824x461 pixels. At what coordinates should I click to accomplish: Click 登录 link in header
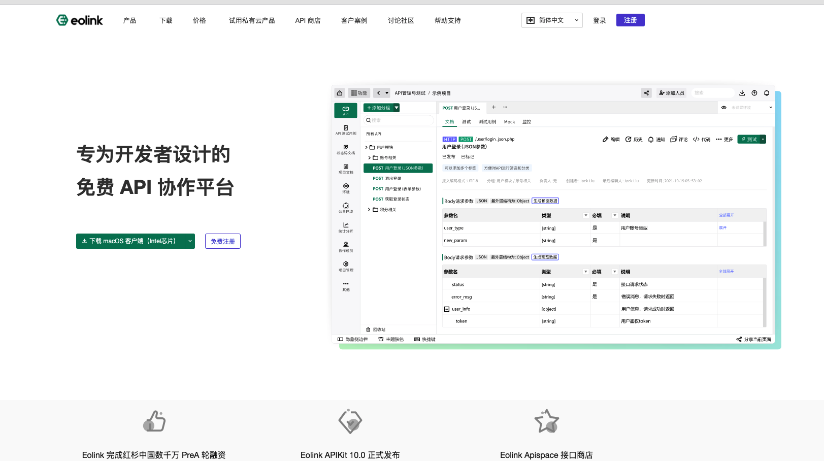tap(600, 20)
